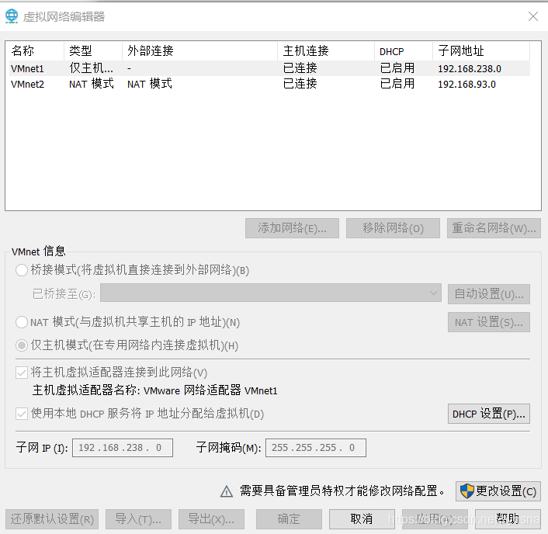Open NAT 设置(S) button
Image resolution: width=548 pixels, height=534 pixels.
coord(489,322)
